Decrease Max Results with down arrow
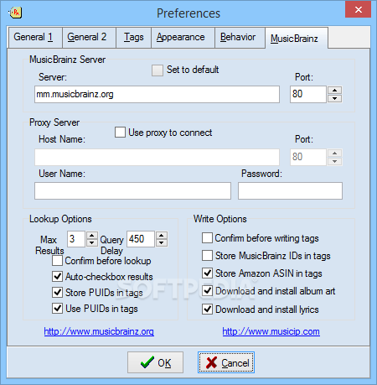 coord(92,243)
